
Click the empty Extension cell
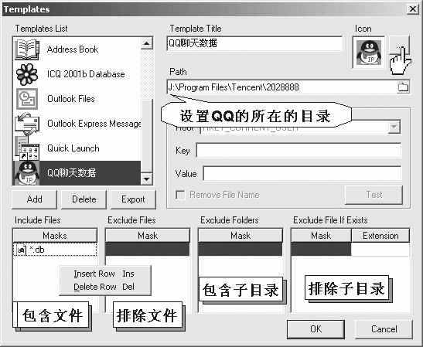click(x=380, y=250)
